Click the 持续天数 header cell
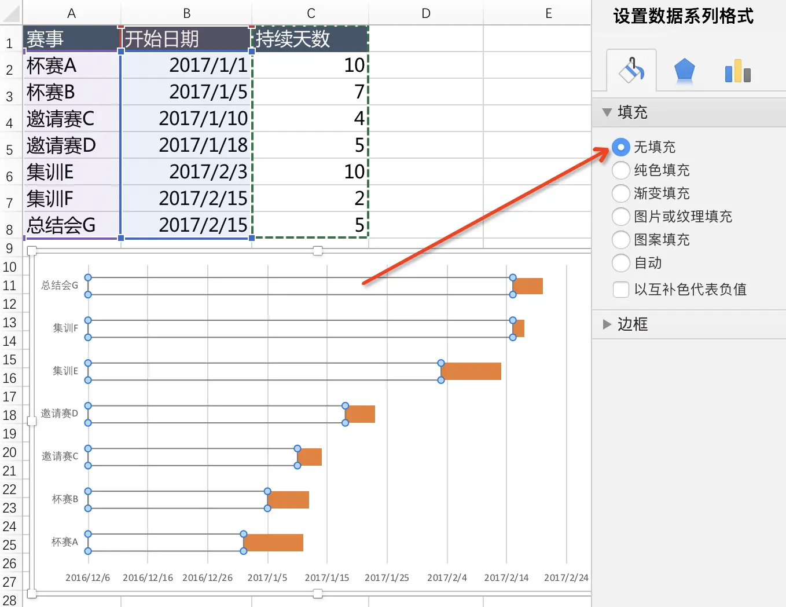Image resolution: width=786 pixels, height=607 pixels. point(311,39)
